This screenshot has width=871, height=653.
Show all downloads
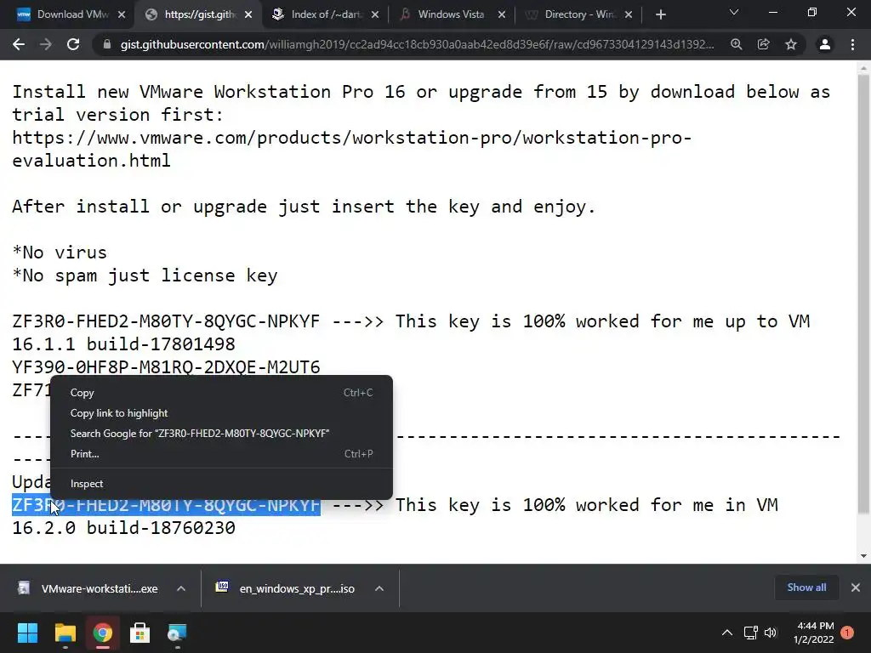(x=806, y=588)
